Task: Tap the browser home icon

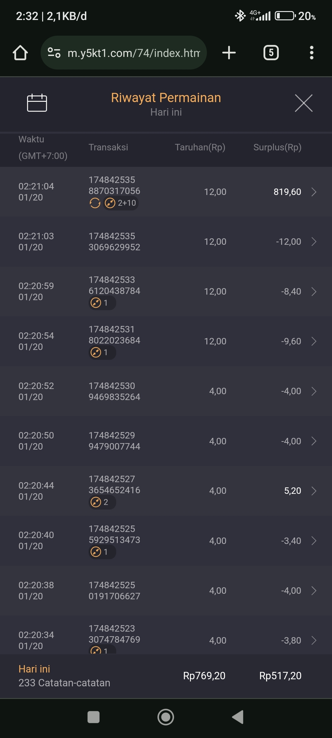Action: 20,53
